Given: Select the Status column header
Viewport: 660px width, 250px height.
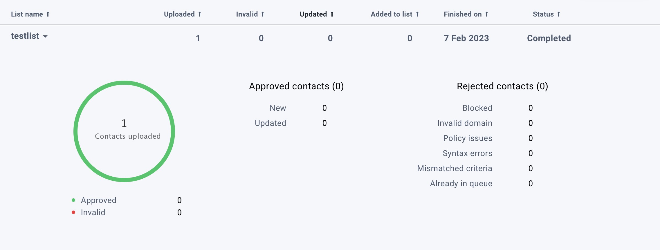Looking at the screenshot, I should click(544, 14).
